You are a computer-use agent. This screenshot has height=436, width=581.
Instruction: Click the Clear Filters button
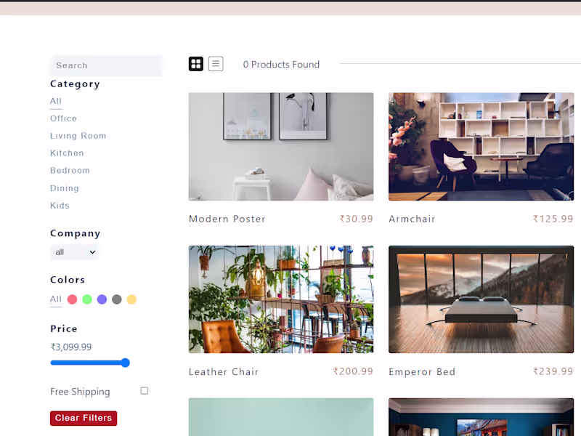click(84, 419)
